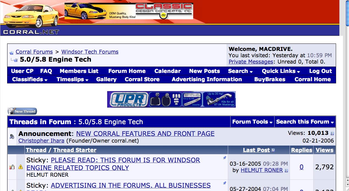
Task: Click the 5.0/5.8 Engine Tech page title
Action: 56,59
